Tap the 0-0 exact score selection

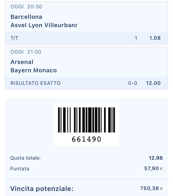pos(132,83)
